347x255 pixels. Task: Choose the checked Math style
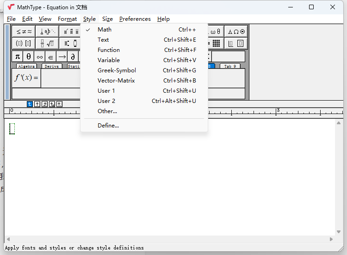pos(144,30)
